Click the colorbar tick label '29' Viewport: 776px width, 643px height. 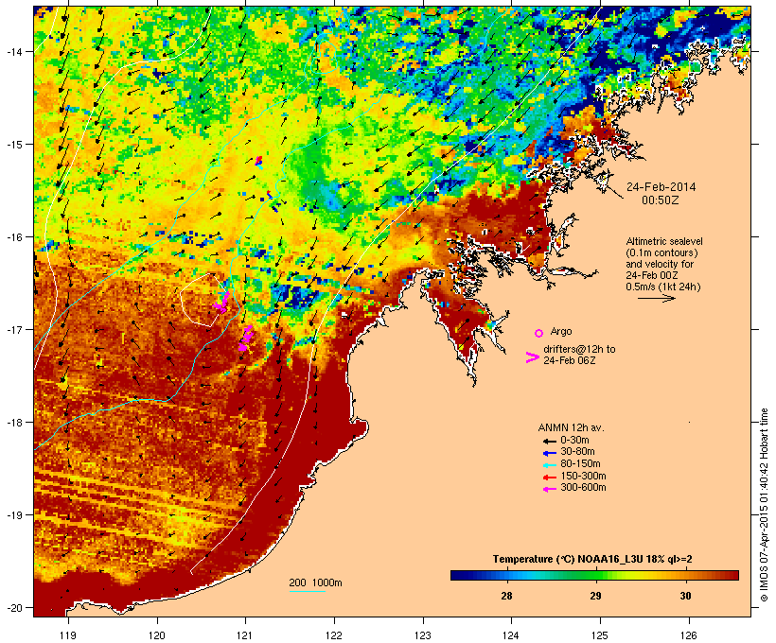pos(596,596)
